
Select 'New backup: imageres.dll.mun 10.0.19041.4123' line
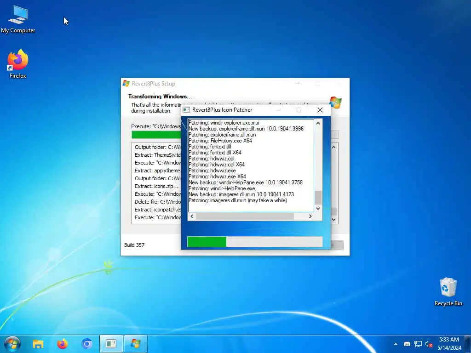click(241, 194)
